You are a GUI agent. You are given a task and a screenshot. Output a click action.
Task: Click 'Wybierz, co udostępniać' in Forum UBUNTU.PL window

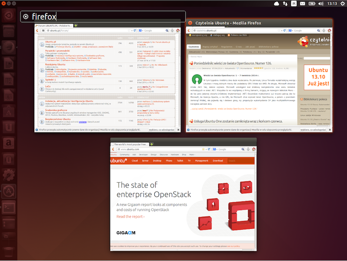pos(162,130)
